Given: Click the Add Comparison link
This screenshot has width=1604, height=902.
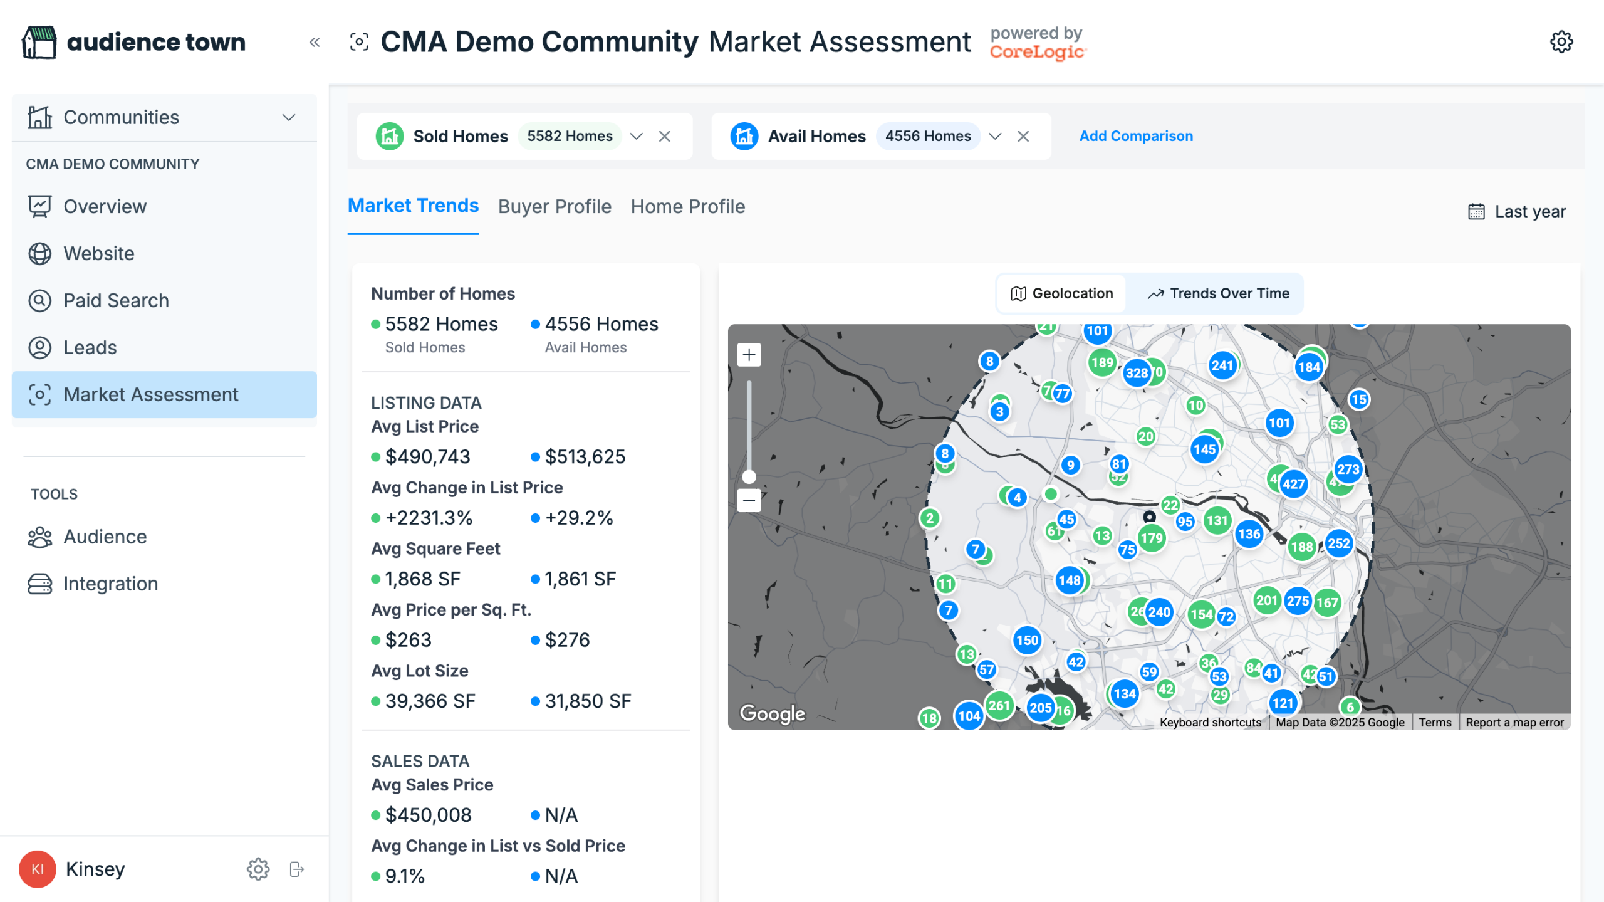Looking at the screenshot, I should (1135, 136).
